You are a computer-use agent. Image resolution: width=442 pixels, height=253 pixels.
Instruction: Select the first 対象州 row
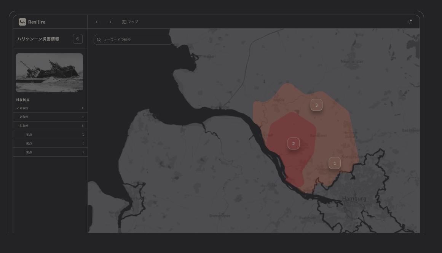click(24, 117)
